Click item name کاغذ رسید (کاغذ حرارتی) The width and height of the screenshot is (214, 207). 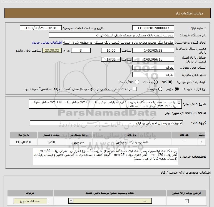click(132, 142)
